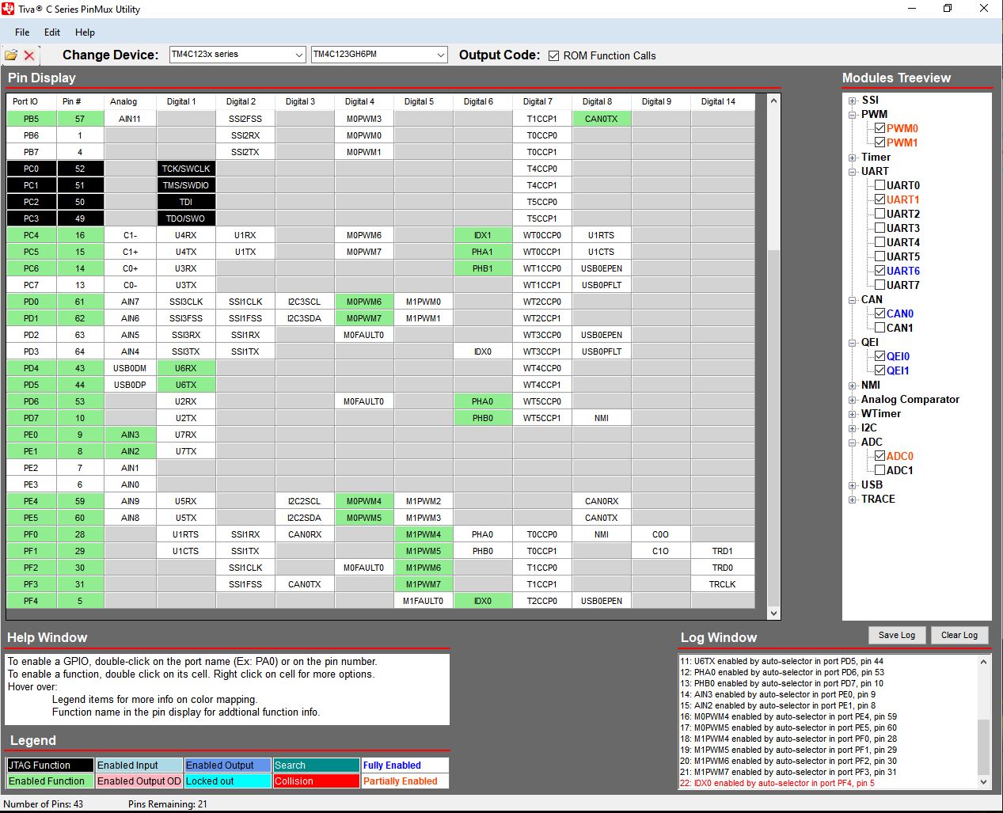Screen dimensions: 1003x813
Task: Expand the Analog Comparator tree node
Action: (x=853, y=400)
